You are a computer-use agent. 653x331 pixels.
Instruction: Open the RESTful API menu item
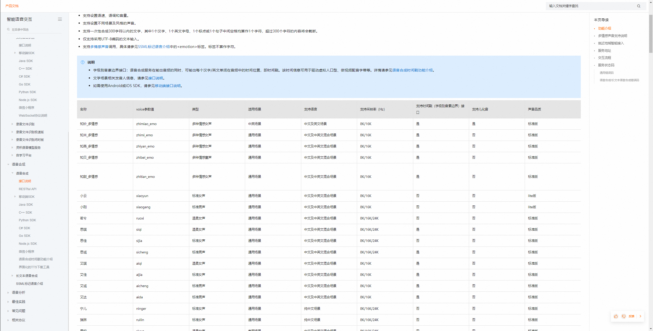tap(28, 189)
